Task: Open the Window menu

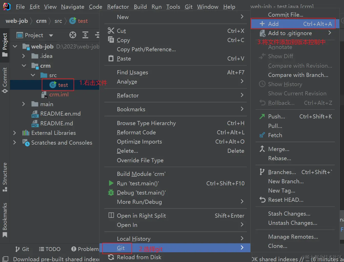Action: click(208, 7)
